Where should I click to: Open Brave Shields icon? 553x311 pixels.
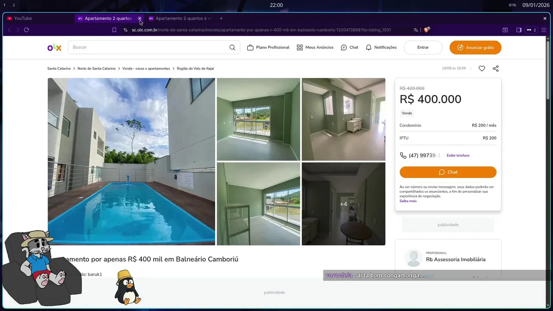click(x=427, y=30)
